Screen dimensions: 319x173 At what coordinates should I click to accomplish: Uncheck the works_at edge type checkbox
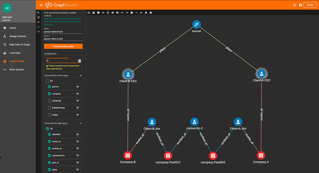49,141
